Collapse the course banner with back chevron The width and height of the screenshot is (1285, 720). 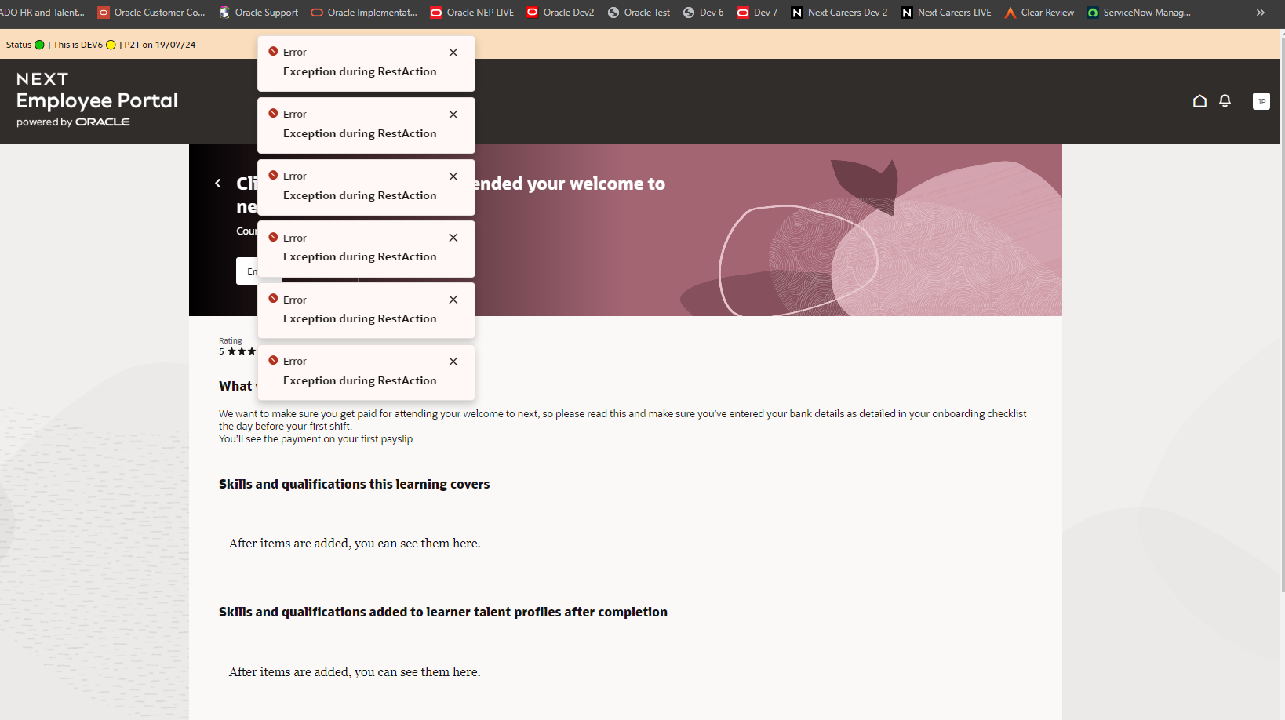click(x=218, y=183)
